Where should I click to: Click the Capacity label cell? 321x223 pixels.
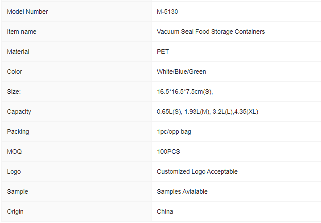pyautogui.click(x=76, y=111)
